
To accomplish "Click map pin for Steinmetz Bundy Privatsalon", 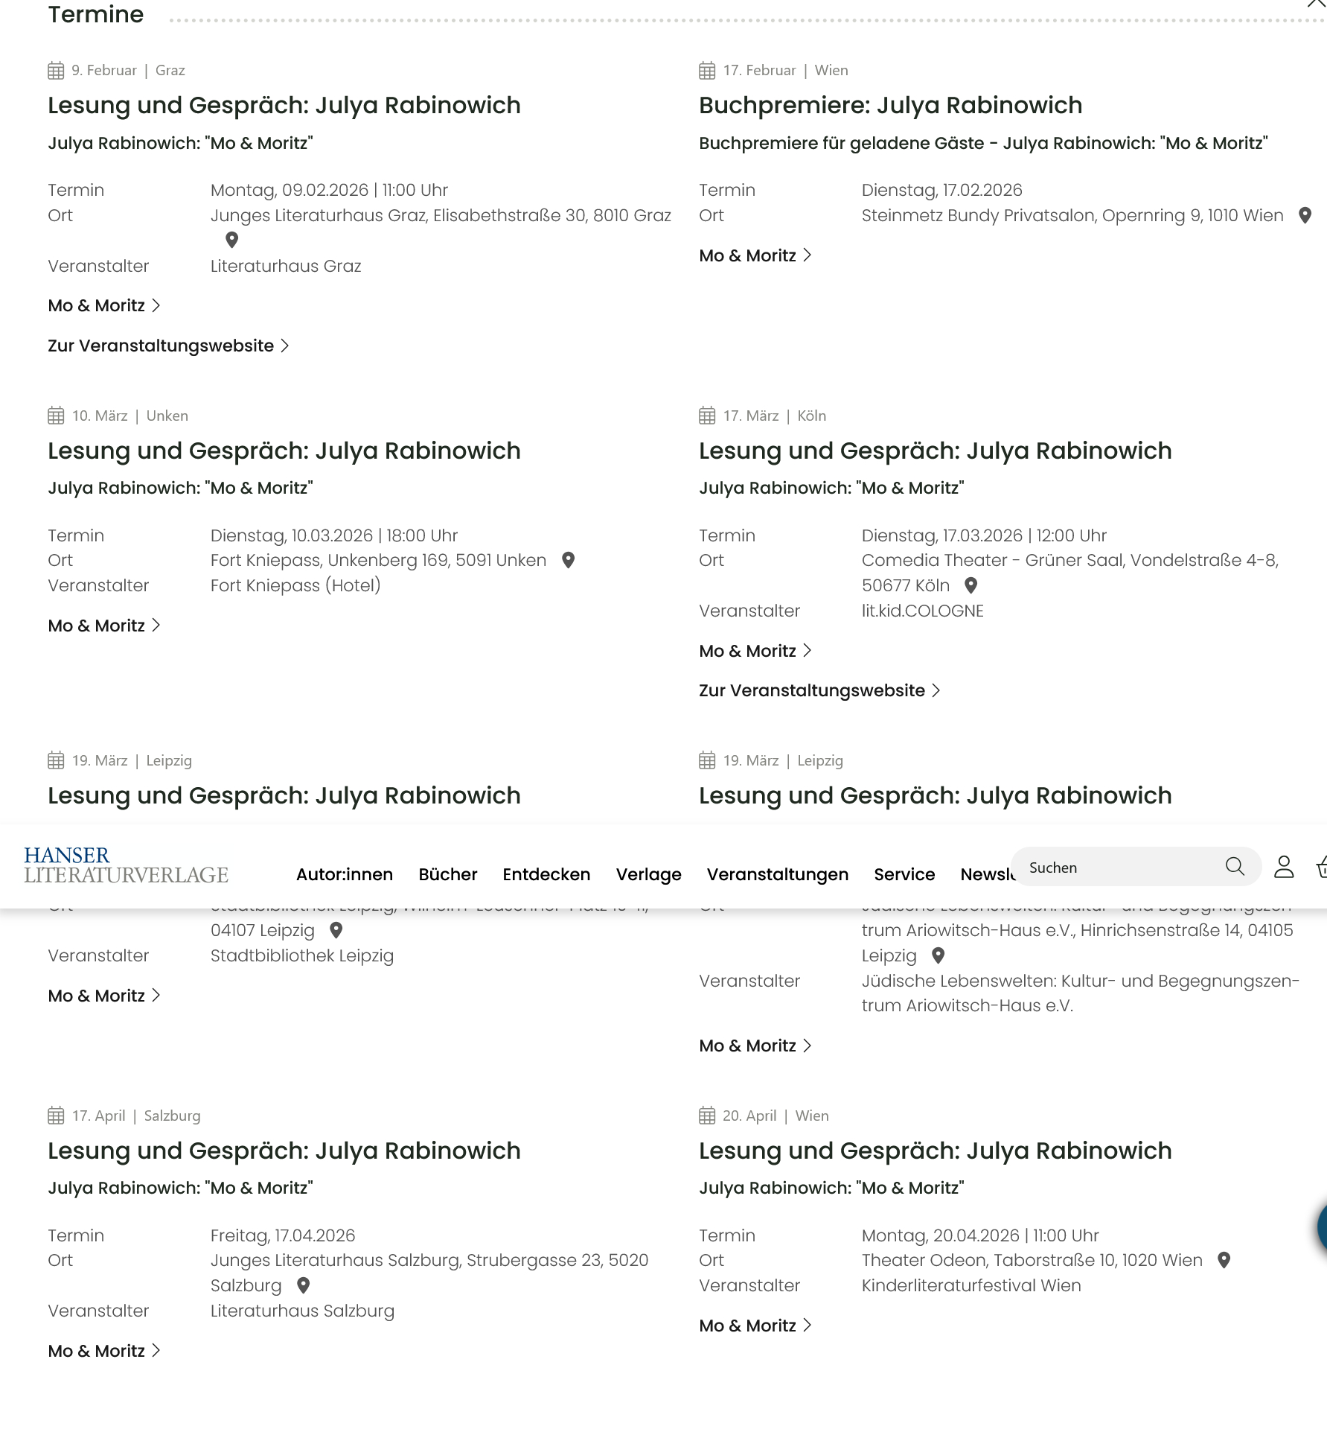I will click(1305, 215).
